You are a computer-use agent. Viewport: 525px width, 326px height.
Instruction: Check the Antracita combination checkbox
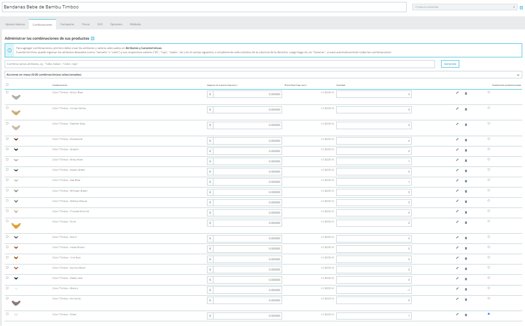click(7, 298)
